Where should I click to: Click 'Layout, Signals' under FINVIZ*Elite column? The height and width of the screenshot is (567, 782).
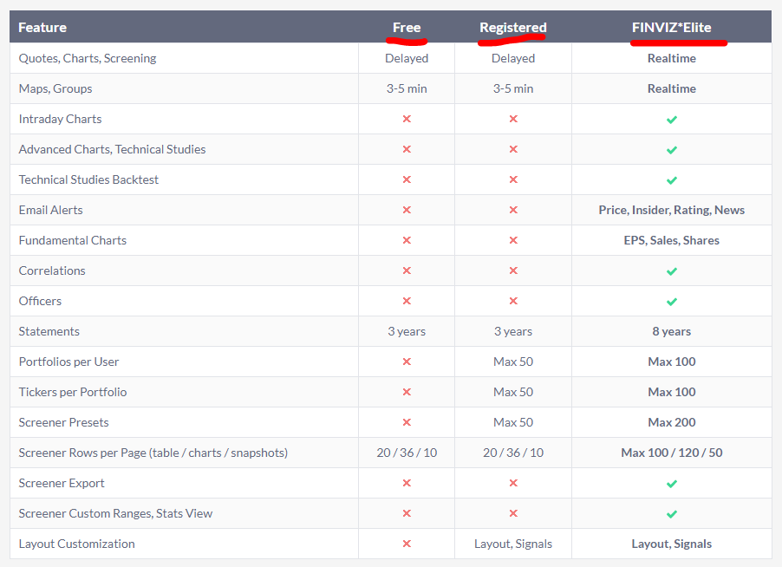[x=672, y=544]
